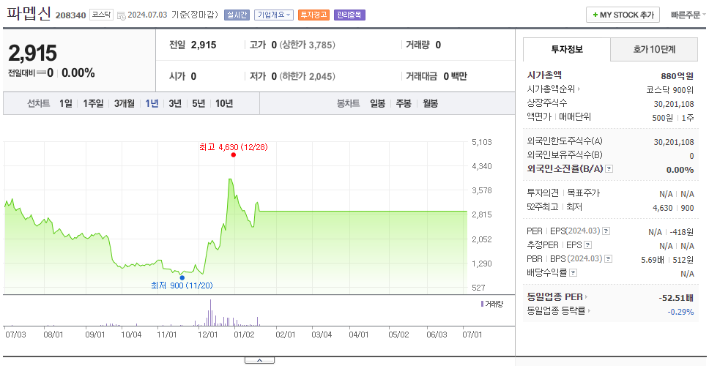Select the 5년 line chart period
This screenshot has width=709, height=366.
click(198, 103)
